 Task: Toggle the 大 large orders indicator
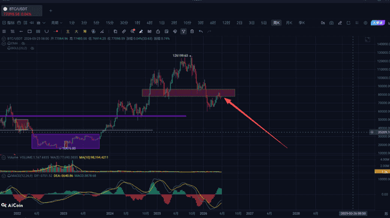pyautogui.click(x=76, y=32)
